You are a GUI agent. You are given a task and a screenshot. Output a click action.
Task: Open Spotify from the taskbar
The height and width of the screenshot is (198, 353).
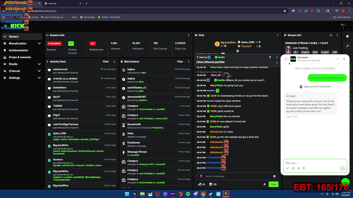click(188, 194)
